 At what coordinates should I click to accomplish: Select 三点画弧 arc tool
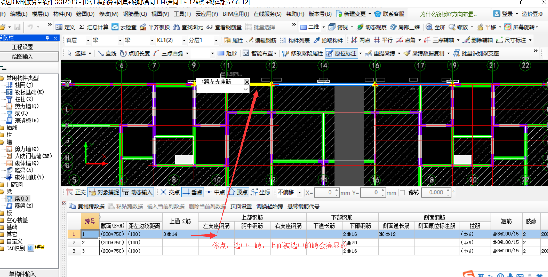point(168,53)
